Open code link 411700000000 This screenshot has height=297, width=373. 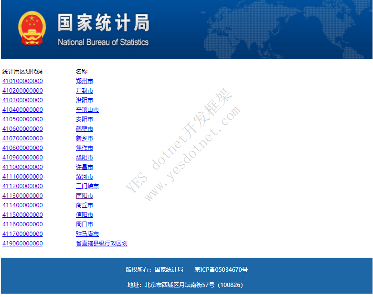pos(22,234)
